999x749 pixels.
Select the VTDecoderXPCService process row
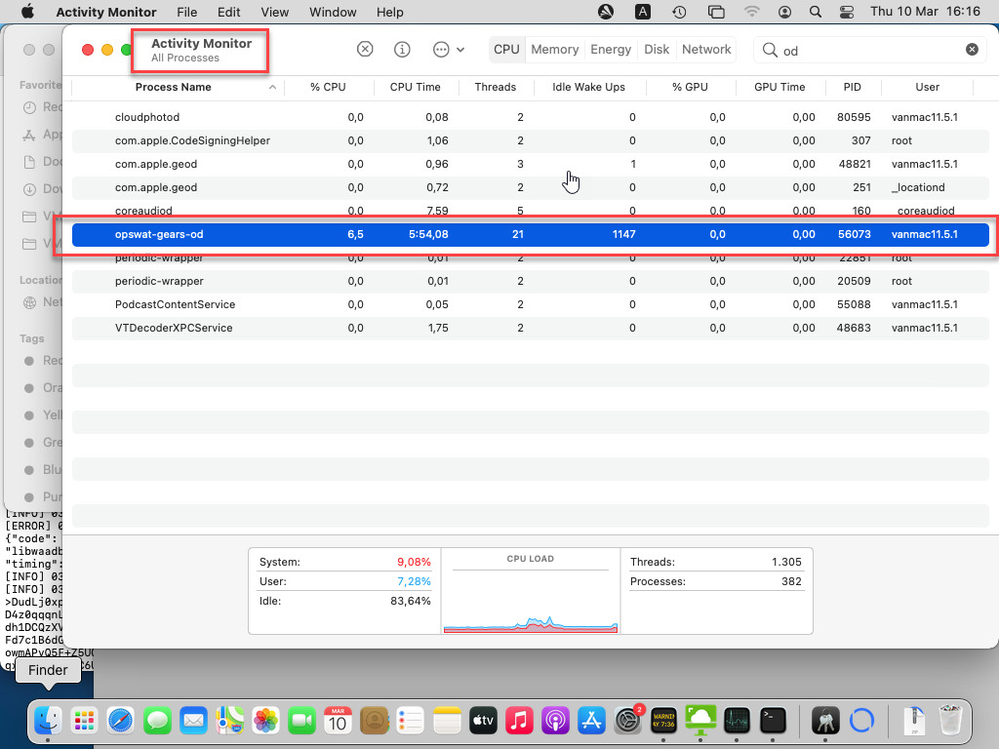click(x=530, y=328)
